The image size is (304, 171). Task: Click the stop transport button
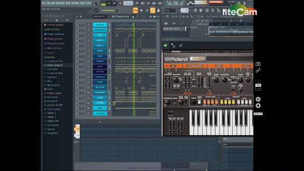(x=114, y=3)
